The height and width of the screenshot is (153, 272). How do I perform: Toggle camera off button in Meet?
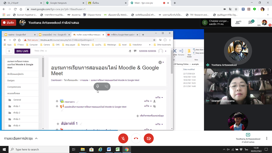(x=149, y=139)
